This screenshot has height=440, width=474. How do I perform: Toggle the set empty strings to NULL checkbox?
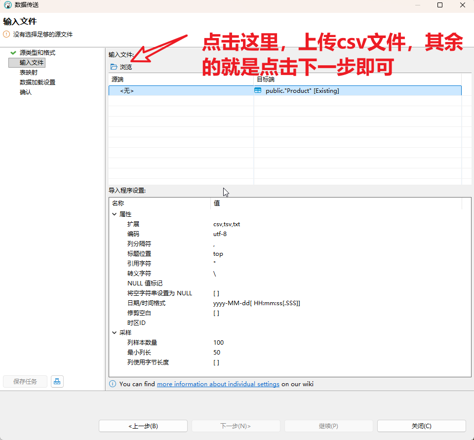pyautogui.click(x=216, y=293)
